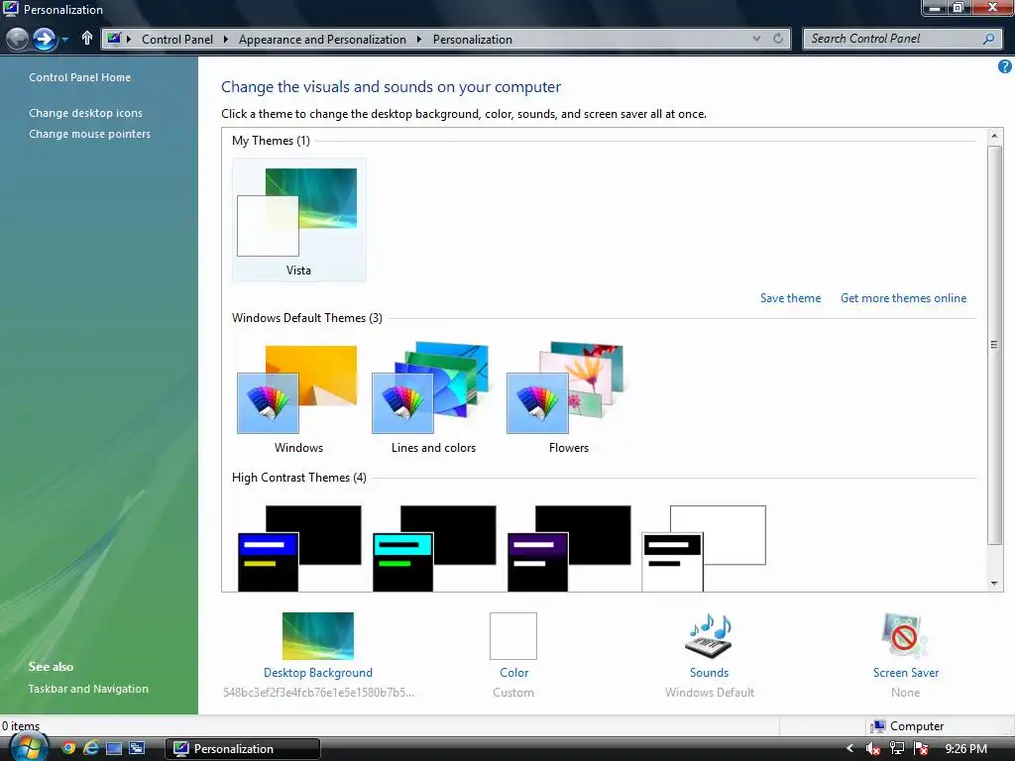Expand the chevron after Control Panel breadcrumb

click(225, 40)
